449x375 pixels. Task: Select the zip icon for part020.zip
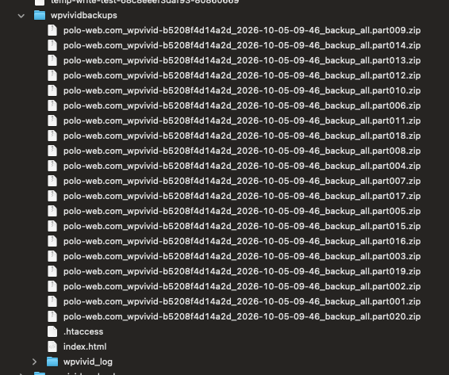(52, 316)
